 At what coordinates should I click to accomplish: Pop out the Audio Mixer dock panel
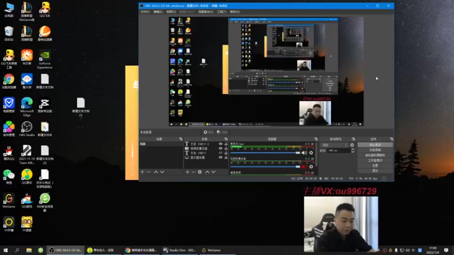click(316, 139)
